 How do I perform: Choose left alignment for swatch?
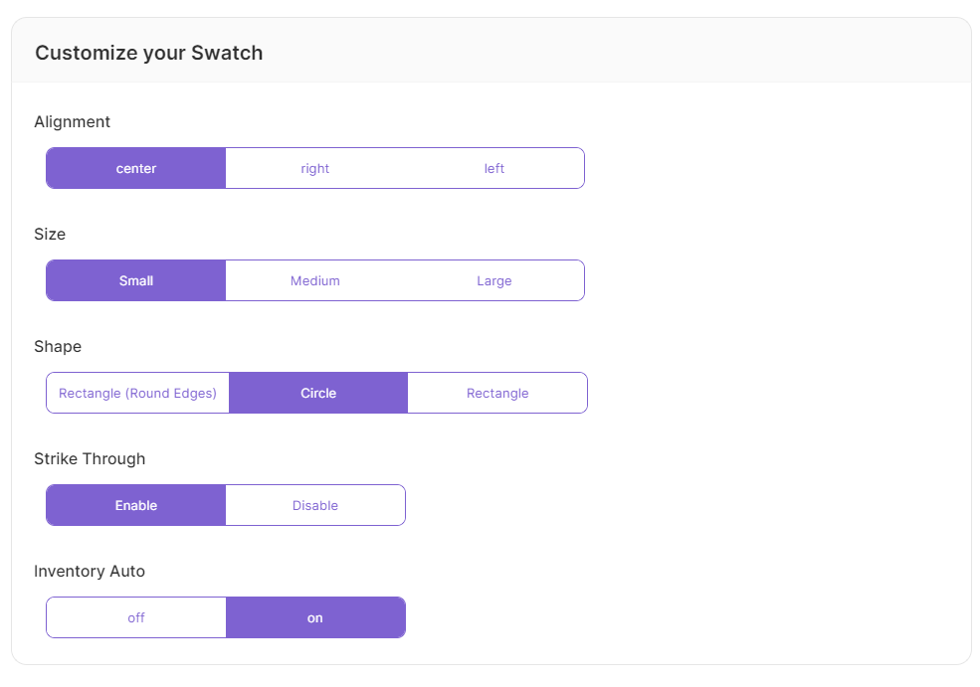494,168
